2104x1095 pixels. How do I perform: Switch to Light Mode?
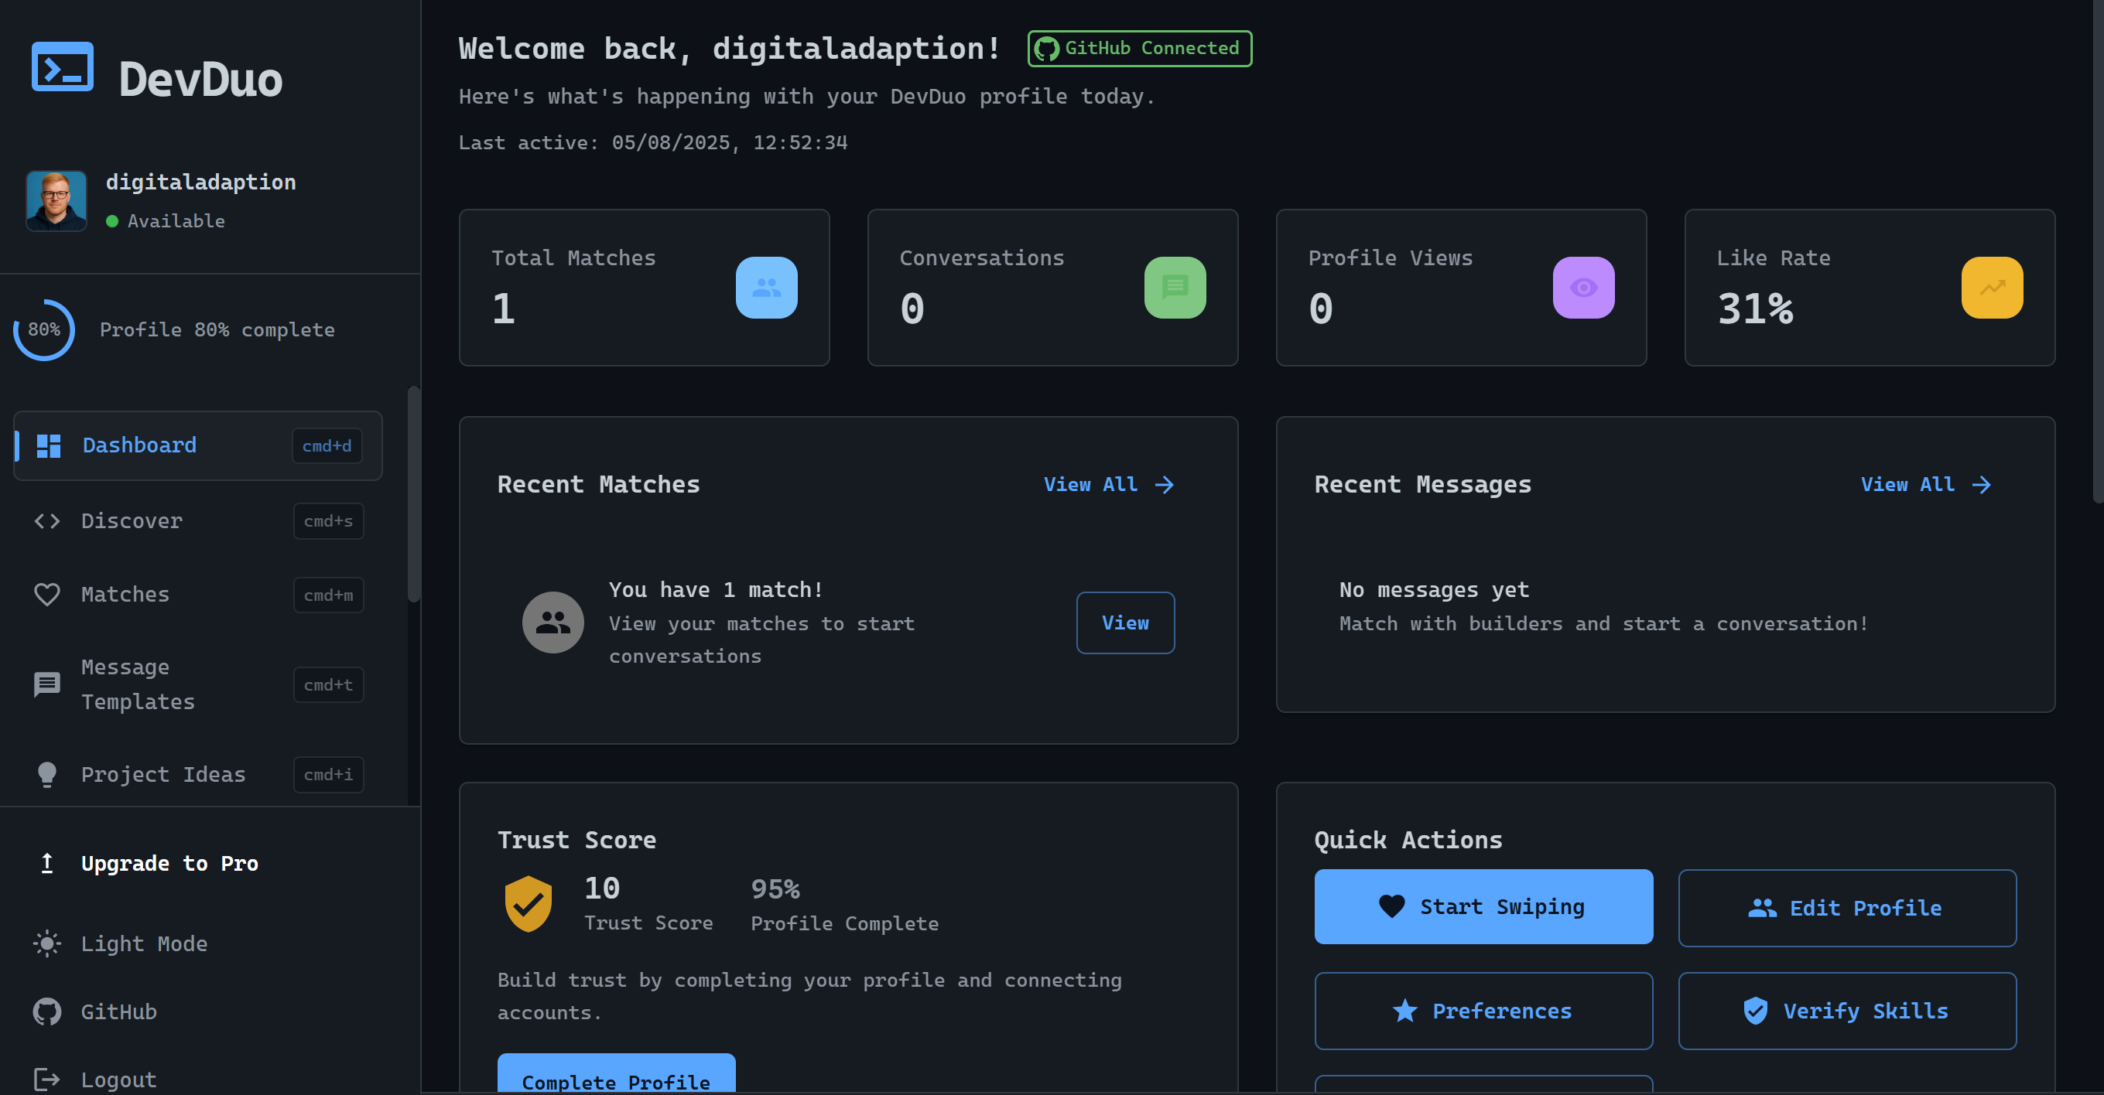[144, 944]
